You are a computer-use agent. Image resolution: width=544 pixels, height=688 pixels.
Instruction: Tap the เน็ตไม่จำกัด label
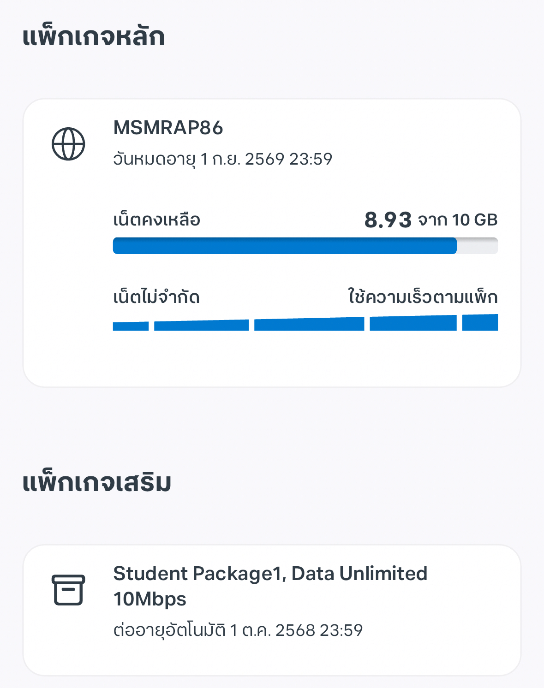point(156,297)
